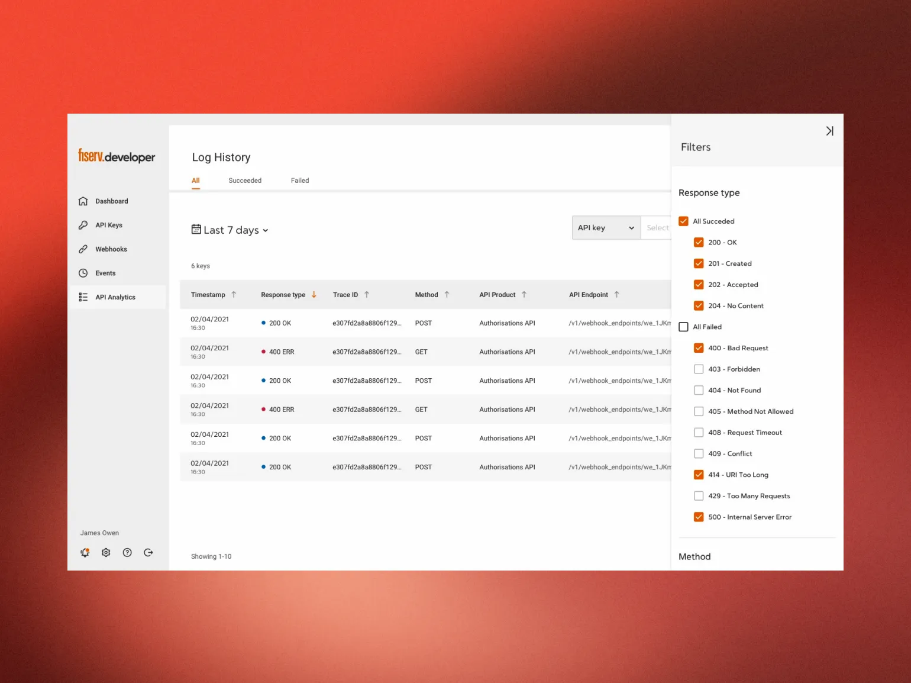Uncheck 202 - Accepted filter

coord(699,285)
